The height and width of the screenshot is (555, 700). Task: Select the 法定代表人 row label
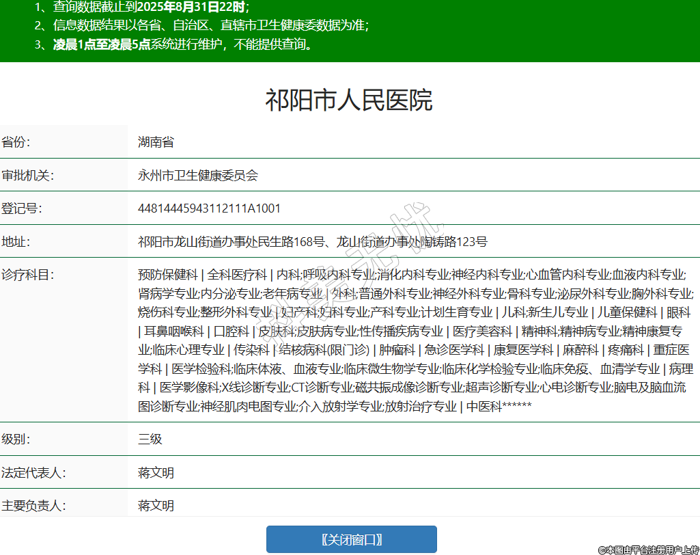[x=33, y=472]
